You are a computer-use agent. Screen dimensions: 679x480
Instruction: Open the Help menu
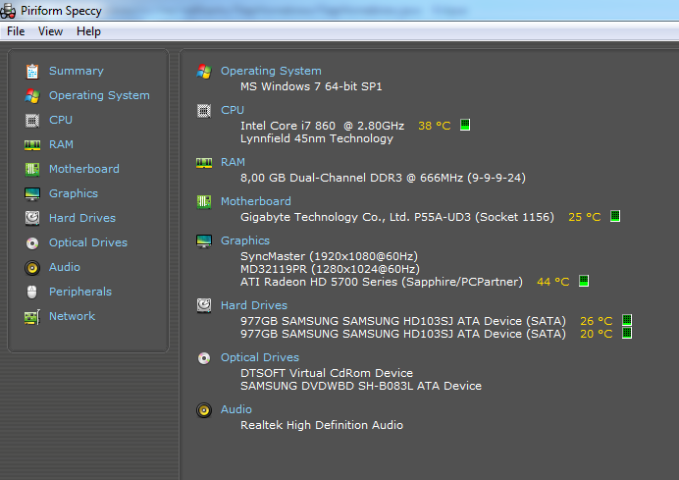[x=88, y=31]
